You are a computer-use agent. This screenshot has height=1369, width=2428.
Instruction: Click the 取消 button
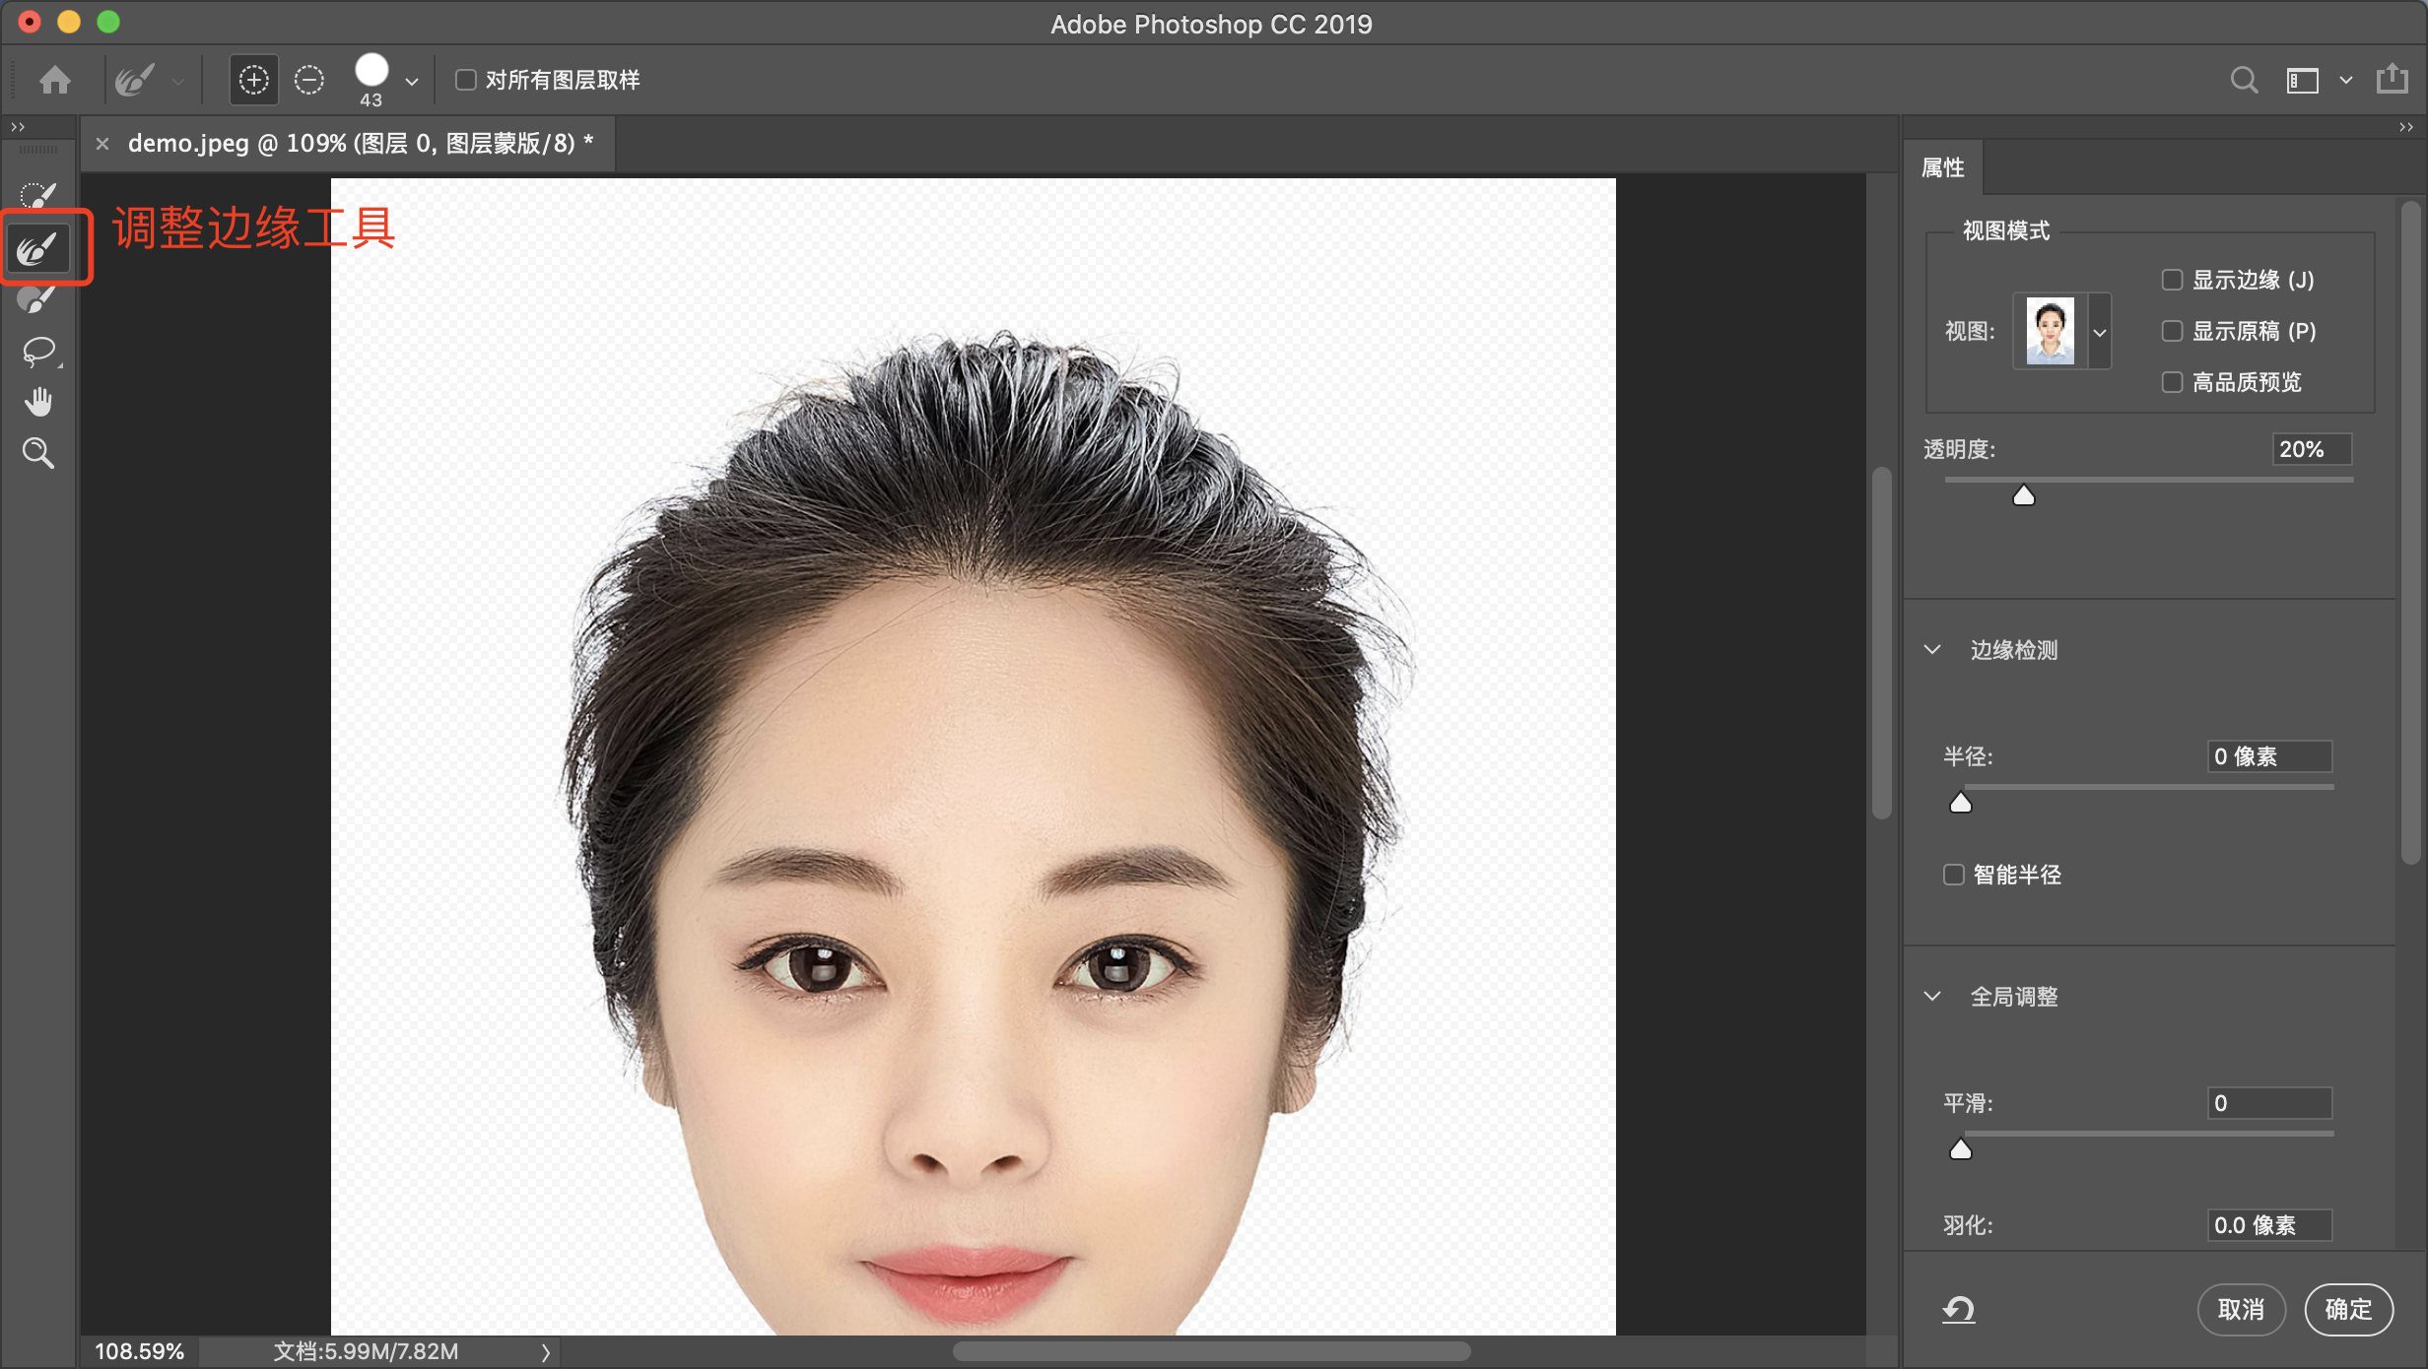coord(2241,1310)
